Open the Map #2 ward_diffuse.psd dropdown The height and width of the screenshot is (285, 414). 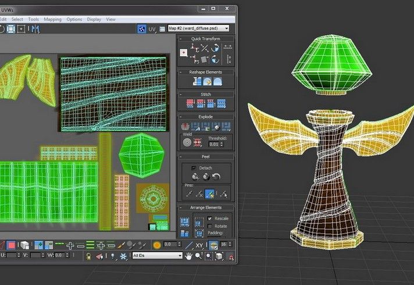pyautogui.click(x=198, y=28)
